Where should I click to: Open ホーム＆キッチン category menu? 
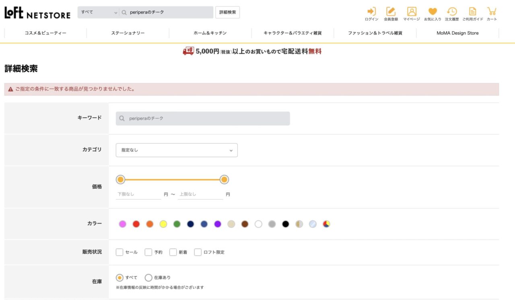pyautogui.click(x=210, y=33)
